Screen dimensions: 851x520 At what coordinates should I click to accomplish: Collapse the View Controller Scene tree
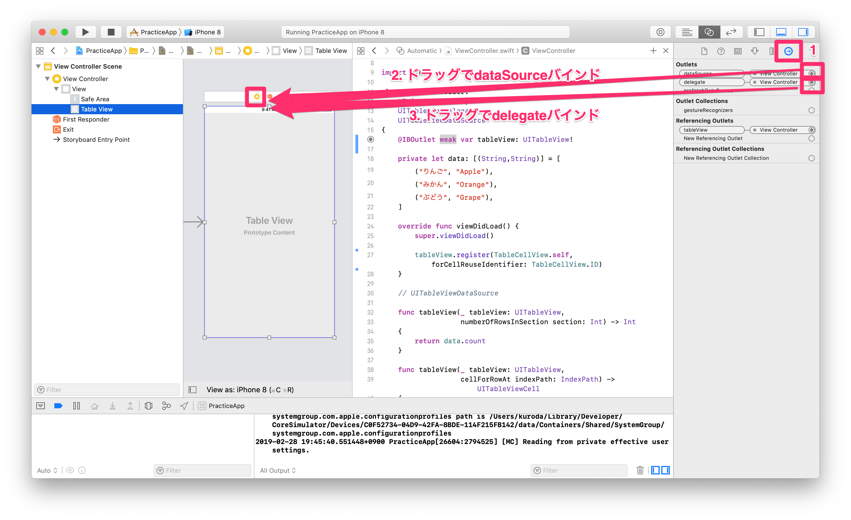tap(38, 66)
